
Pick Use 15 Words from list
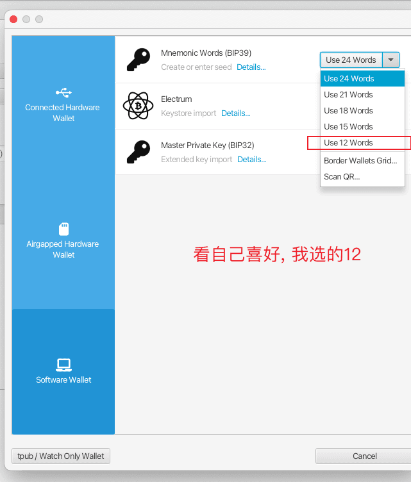362,127
